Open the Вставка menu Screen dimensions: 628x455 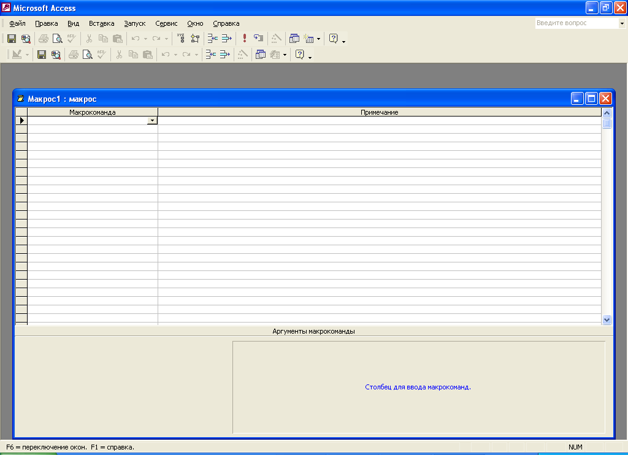tap(101, 23)
